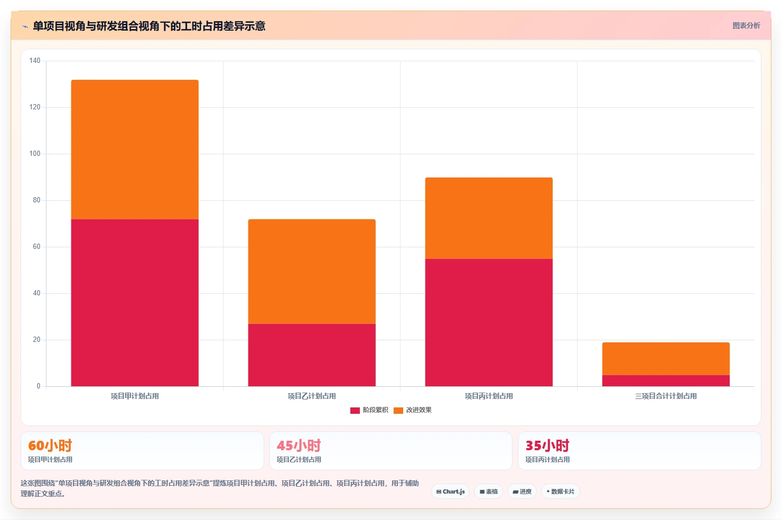Viewport: 782px width, 520px height.
Task: Click the orange segment of the 项目甲计划占用 bar
Action: click(135, 150)
